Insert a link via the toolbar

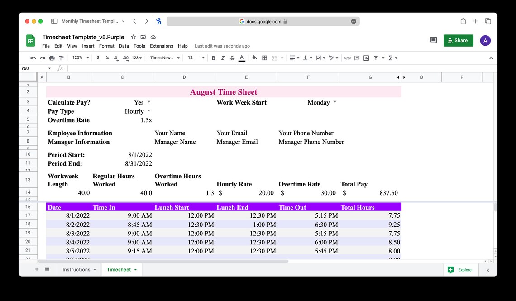click(348, 57)
